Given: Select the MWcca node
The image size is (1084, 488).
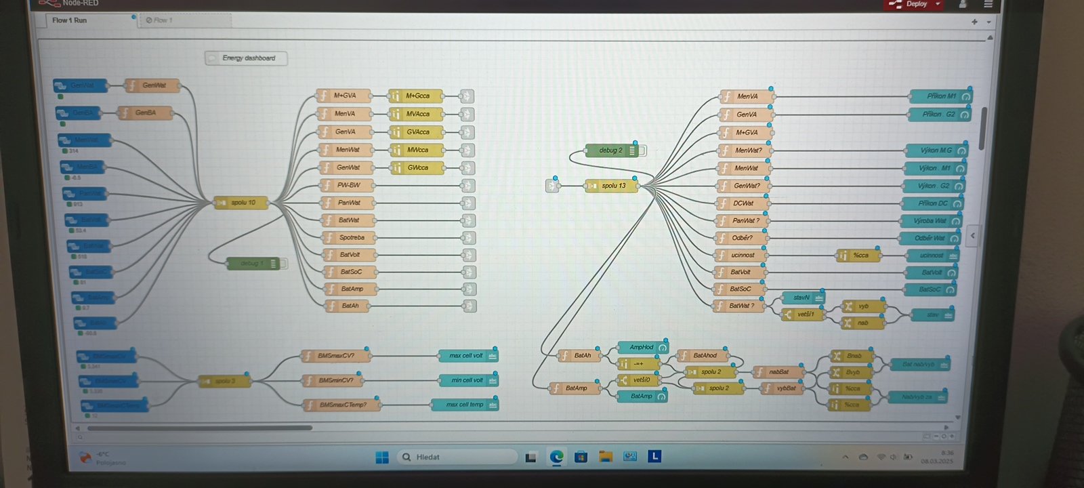Looking at the screenshot, I should (x=417, y=150).
